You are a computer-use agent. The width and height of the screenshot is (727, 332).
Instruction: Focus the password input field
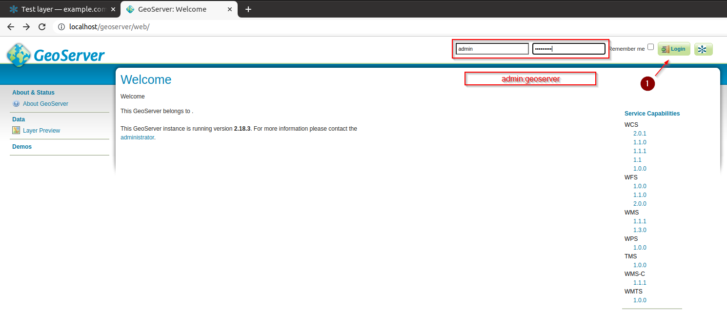point(569,49)
